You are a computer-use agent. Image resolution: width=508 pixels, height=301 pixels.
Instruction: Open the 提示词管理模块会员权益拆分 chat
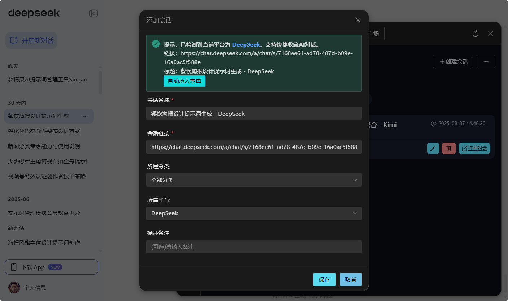pyautogui.click(x=44, y=213)
